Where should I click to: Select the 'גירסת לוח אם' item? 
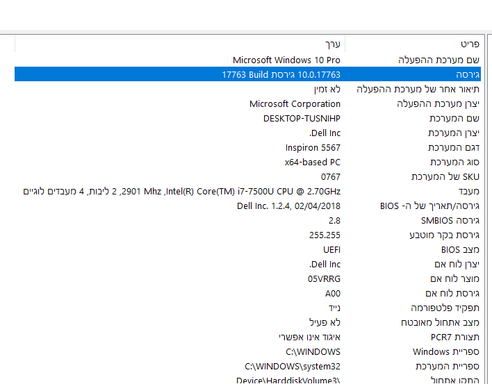[452, 294]
